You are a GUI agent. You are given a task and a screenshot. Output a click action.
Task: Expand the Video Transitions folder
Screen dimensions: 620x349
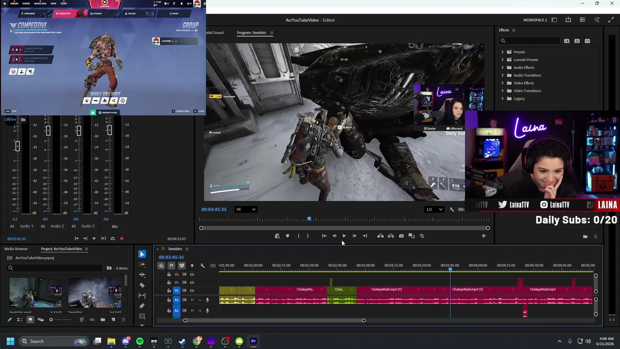pos(502,91)
